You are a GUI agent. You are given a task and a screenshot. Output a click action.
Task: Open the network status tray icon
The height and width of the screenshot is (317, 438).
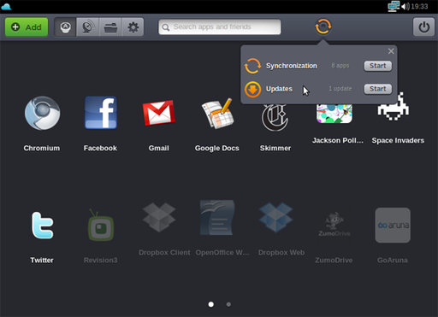[x=394, y=6]
